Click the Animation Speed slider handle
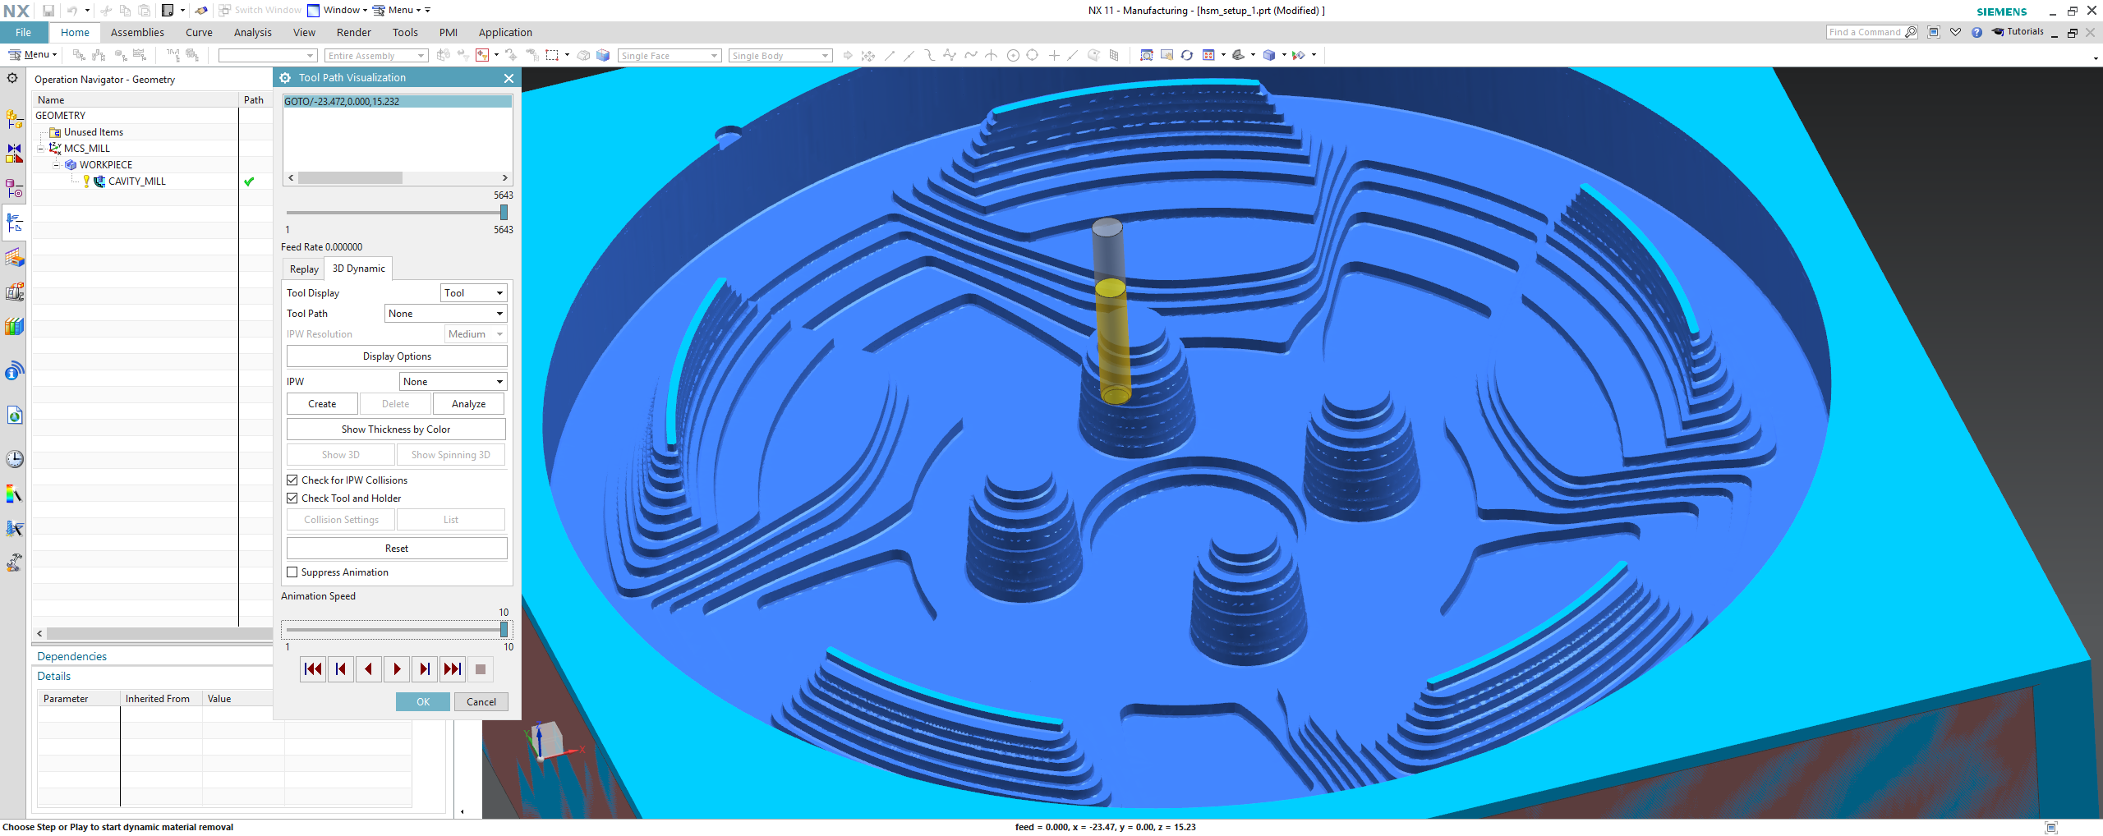 pyautogui.click(x=504, y=630)
